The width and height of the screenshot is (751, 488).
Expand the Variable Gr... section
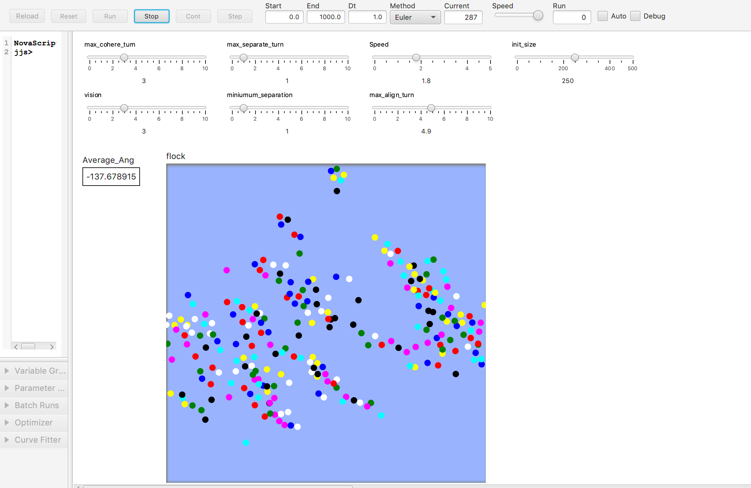click(x=34, y=371)
